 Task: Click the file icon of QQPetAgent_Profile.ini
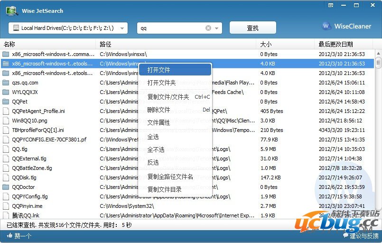(6, 111)
